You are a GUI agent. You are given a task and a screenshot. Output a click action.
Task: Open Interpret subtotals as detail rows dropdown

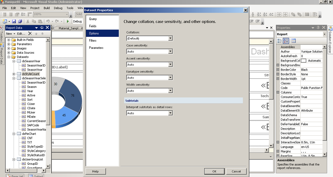point(170,113)
